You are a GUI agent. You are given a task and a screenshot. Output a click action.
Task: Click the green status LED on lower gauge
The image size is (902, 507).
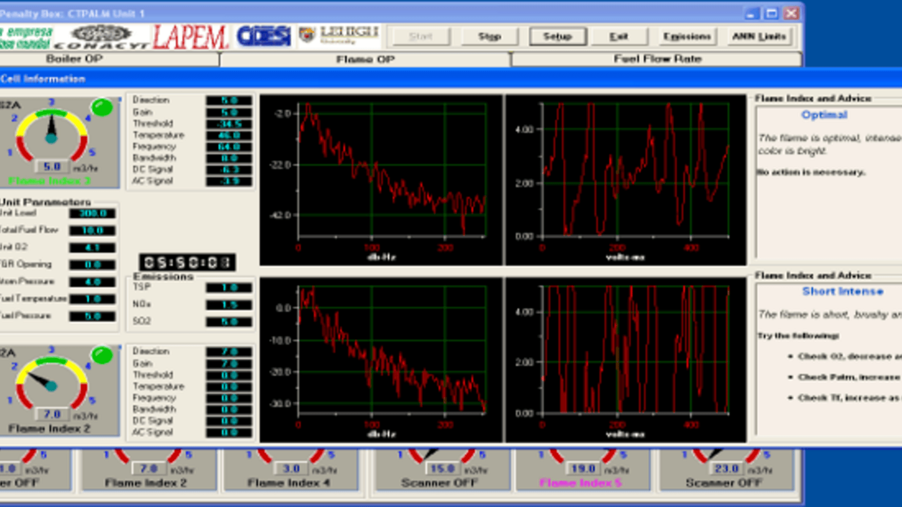[102, 355]
